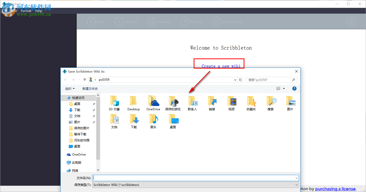Click the forward arrow in Save dialog
366x192 pixels.
pyautogui.click(x=73, y=80)
